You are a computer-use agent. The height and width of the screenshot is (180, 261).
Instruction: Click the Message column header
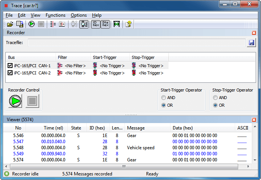[x=147, y=128]
